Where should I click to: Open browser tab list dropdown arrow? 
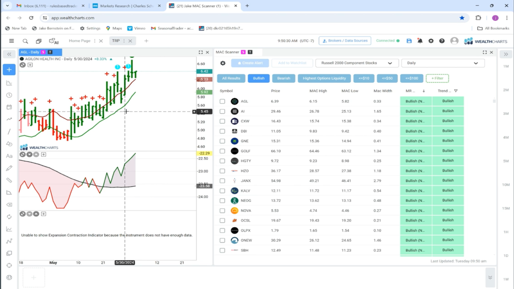7,6
